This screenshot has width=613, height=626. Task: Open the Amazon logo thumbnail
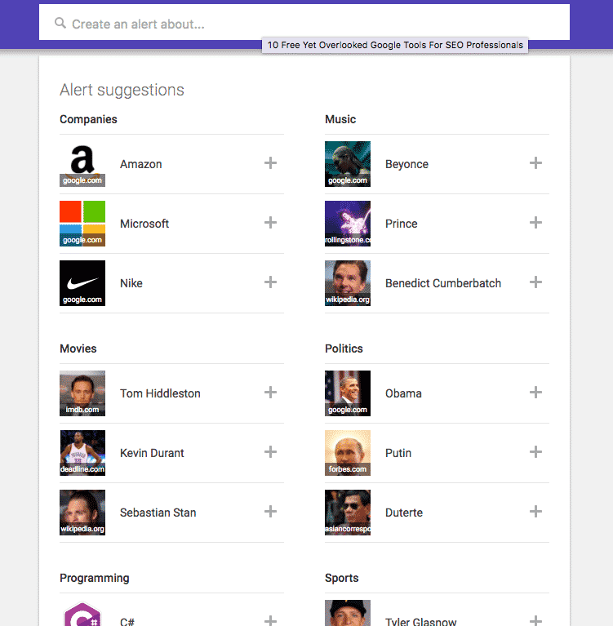tap(82, 164)
